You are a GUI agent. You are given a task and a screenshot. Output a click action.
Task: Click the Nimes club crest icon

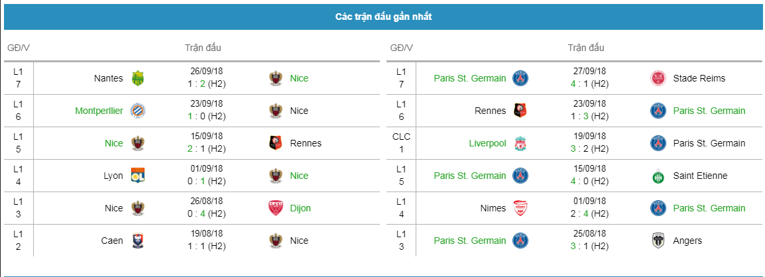tap(520, 208)
